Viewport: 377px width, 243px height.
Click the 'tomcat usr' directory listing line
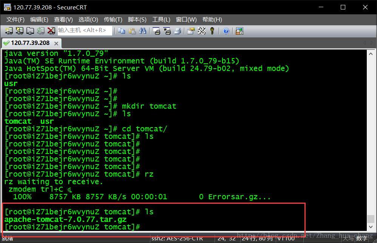coord(29,121)
